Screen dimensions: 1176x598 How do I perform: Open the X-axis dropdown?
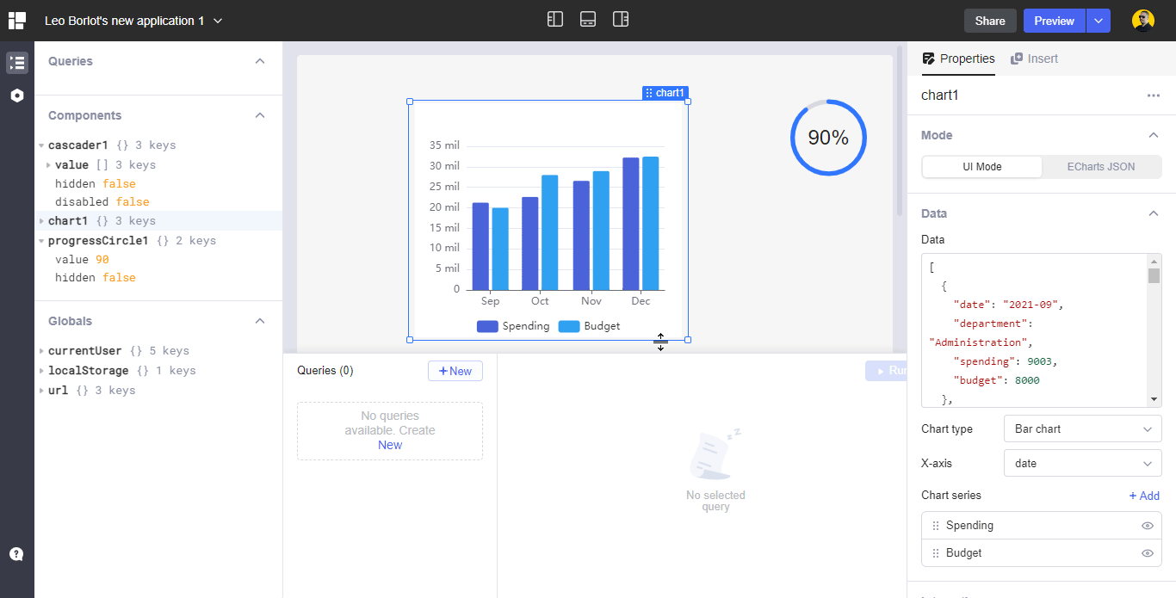click(1082, 463)
